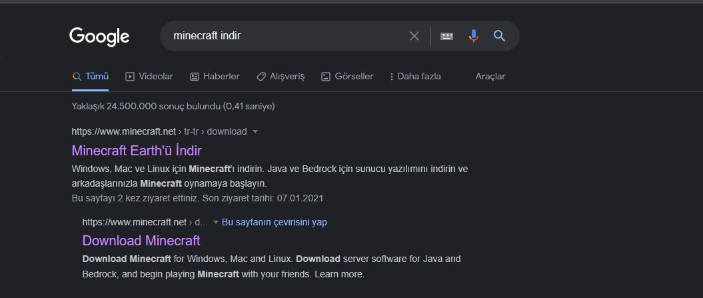Select the Tümü tab
703x298 pixels.
(x=91, y=77)
